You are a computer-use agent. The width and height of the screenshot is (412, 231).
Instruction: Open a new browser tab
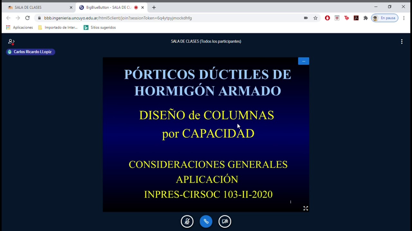click(x=154, y=7)
